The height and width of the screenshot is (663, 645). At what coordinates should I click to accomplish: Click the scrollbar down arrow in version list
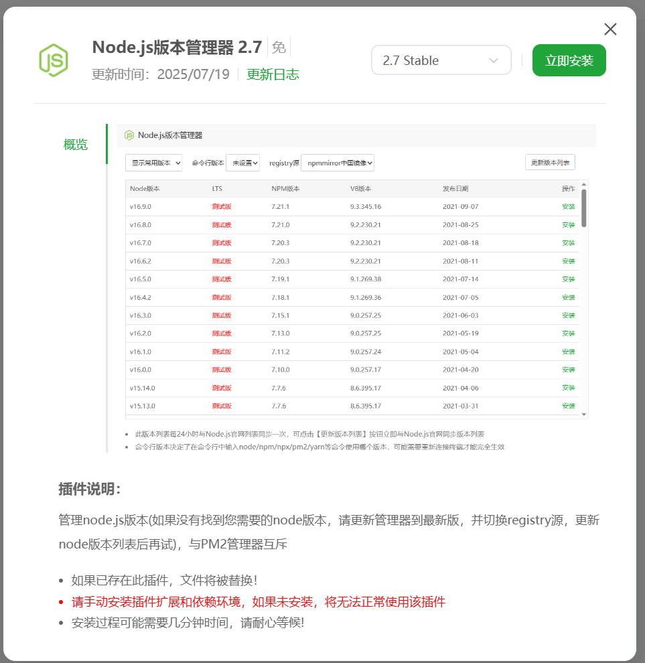pyautogui.click(x=584, y=415)
